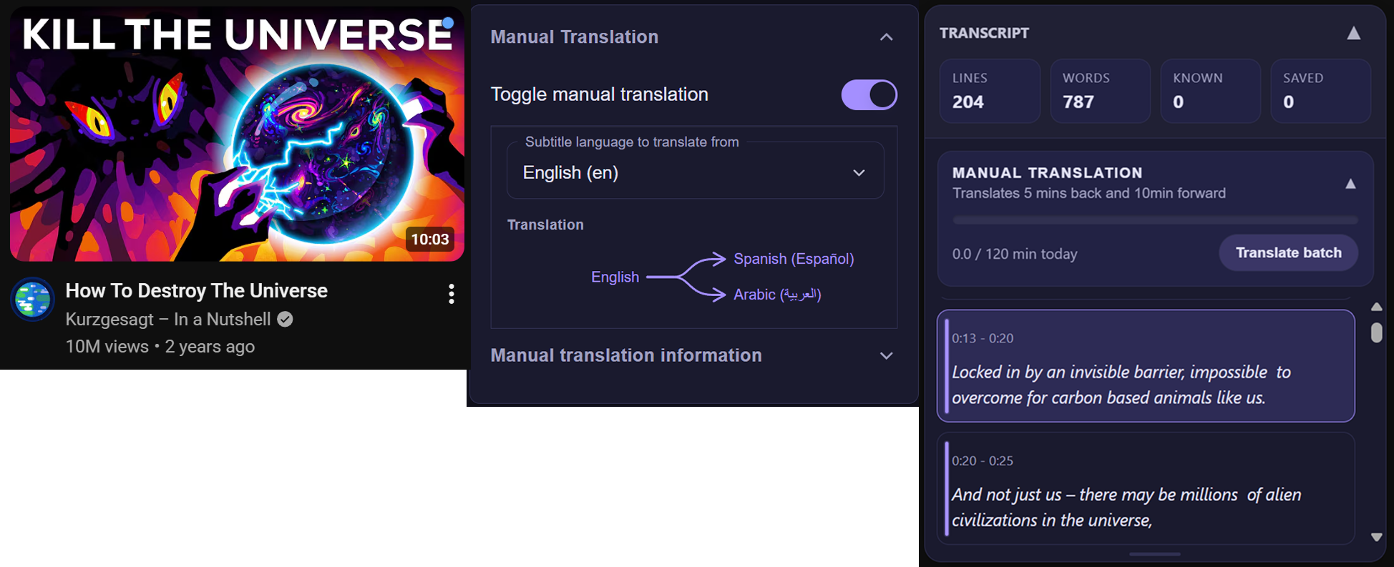Click the transcript scrollbar thumb
The image size is (1394, 567).
[x=1376, y=332]
